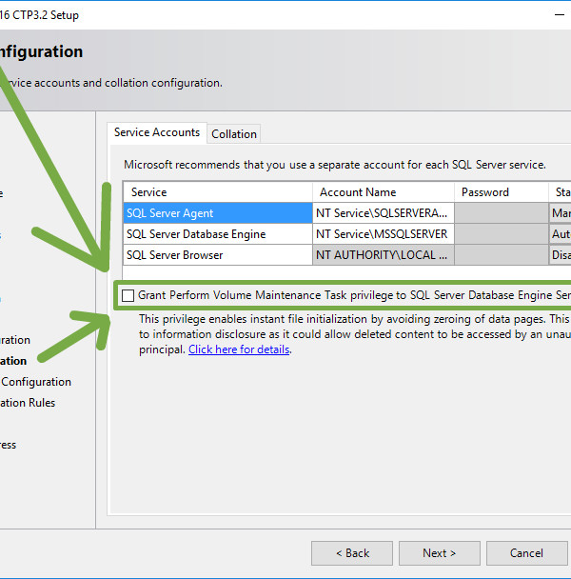Cancel the setup wizard
This screenshot has width=571, height=579.
[526, 553]
